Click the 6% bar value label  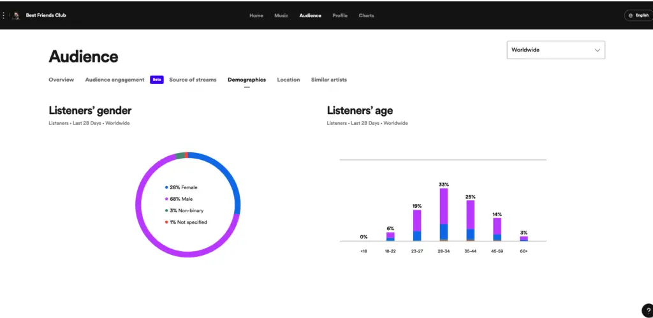(x=390, y=229)
